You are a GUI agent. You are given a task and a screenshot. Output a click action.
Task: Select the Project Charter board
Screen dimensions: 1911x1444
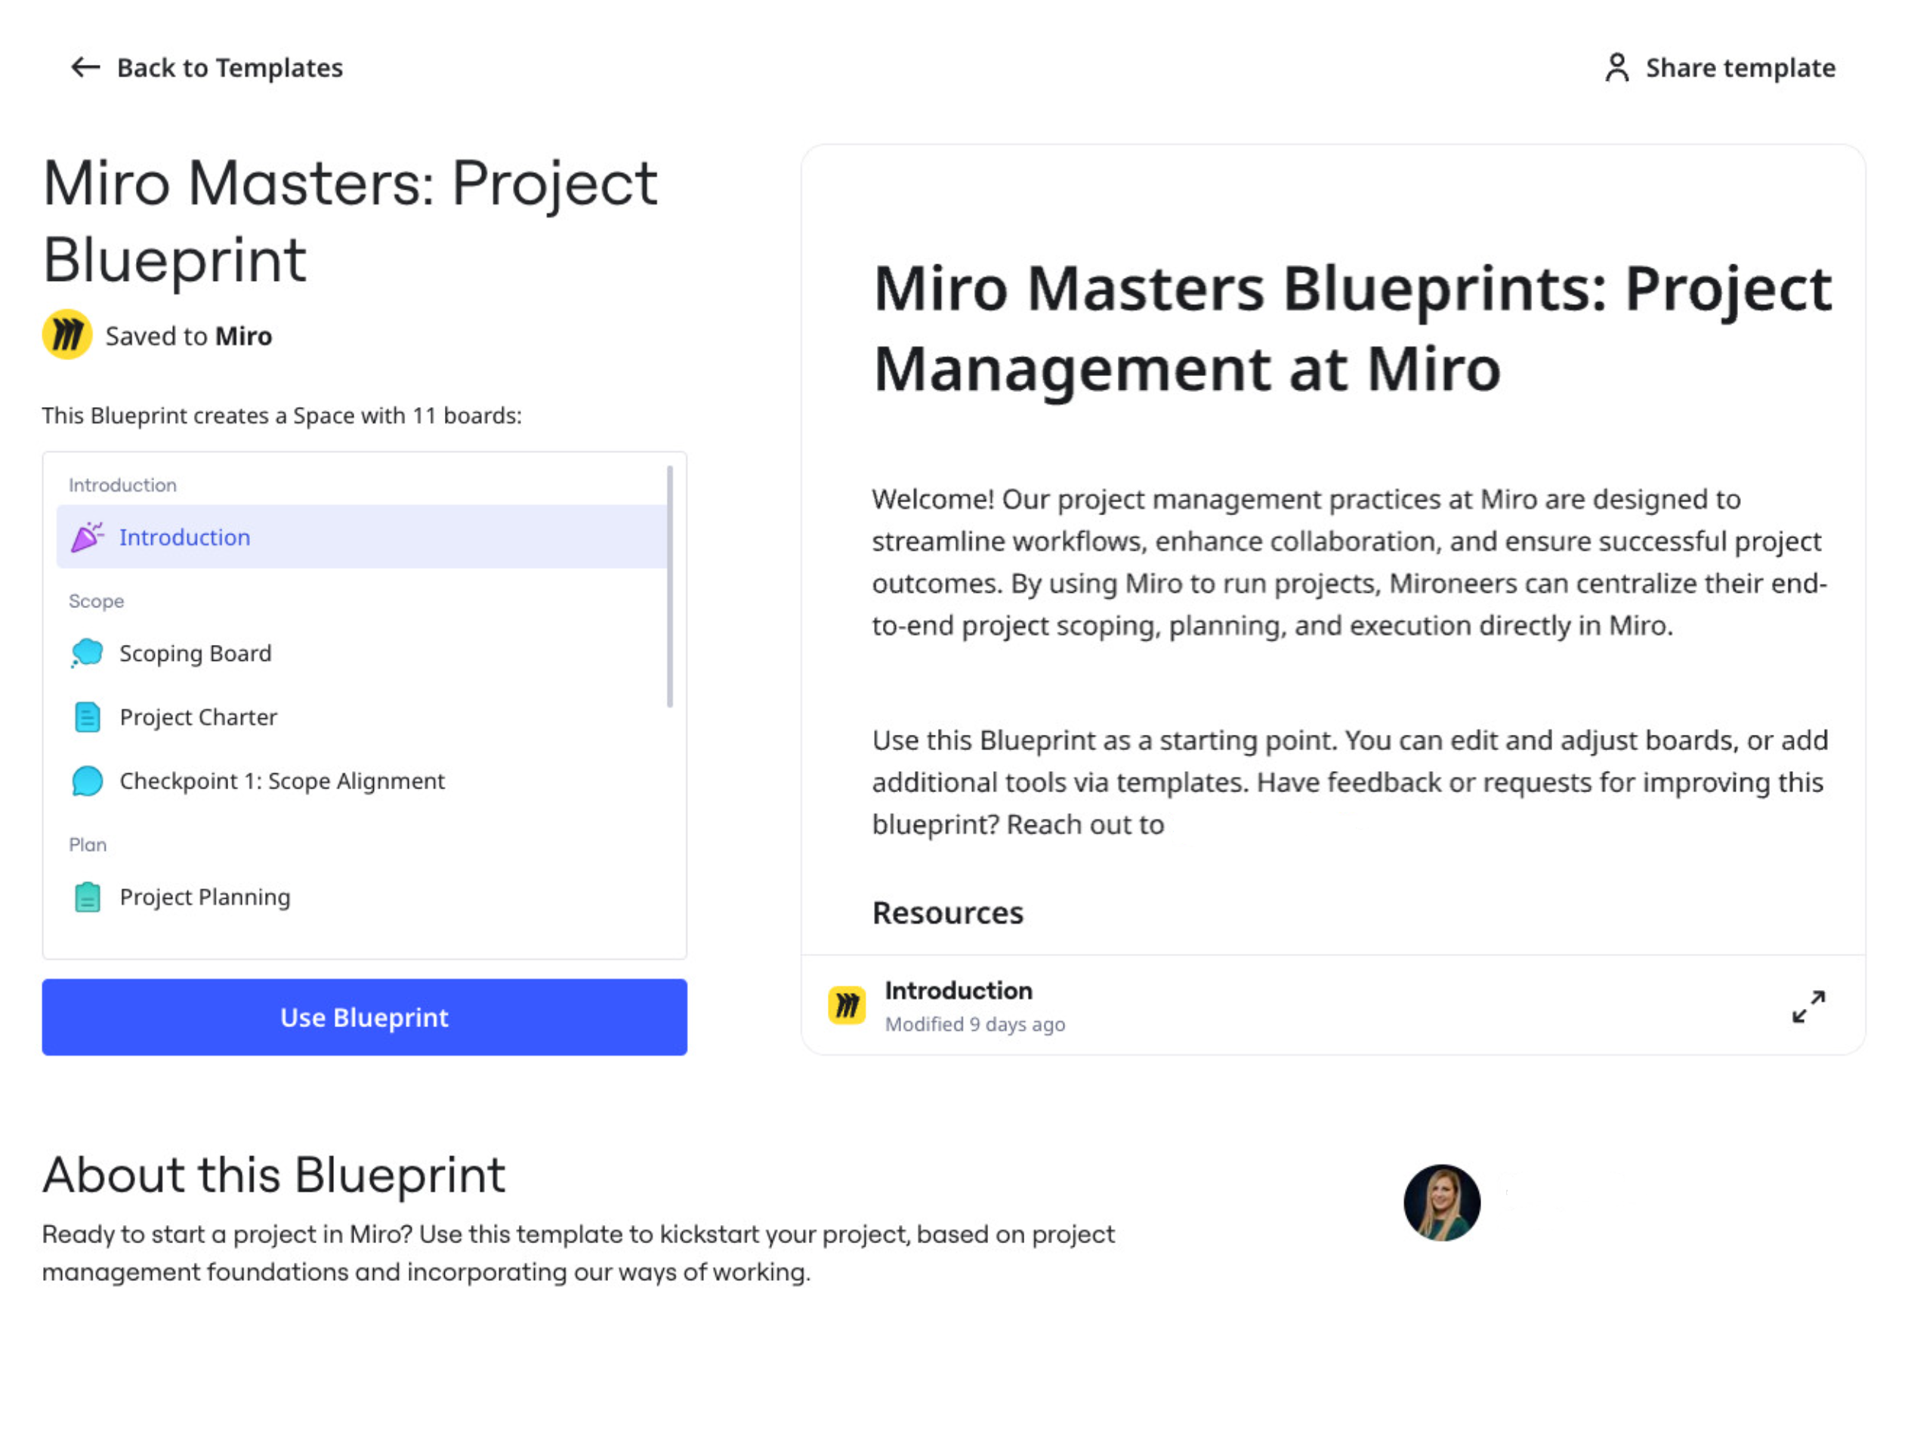[x=198, y=717]
